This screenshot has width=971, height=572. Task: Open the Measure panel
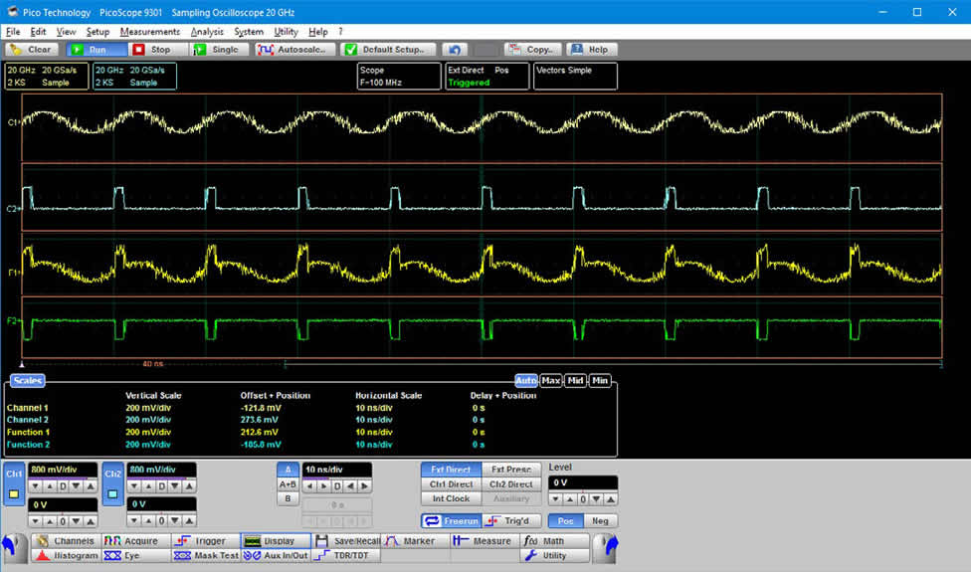tap(485, 540)
